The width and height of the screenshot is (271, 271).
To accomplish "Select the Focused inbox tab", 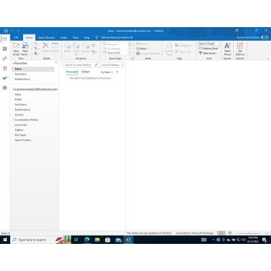I will pyautogui.click(x=72, y=72).
